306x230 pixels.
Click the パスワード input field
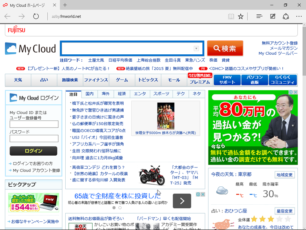[x=34, y=138]
